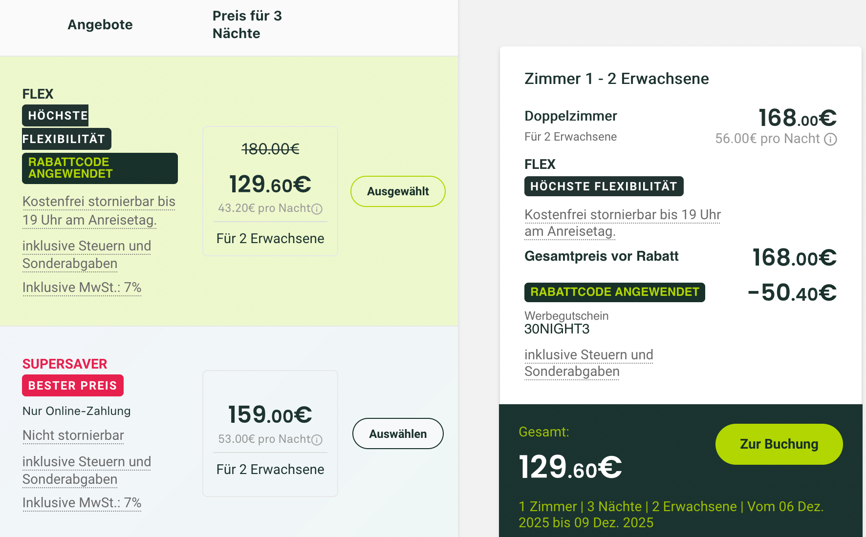Image resolution: width=866 pixels, height=537 pixels.
Task: Open the Nicht stornierbar info link
Action: (x=73, y=435)
